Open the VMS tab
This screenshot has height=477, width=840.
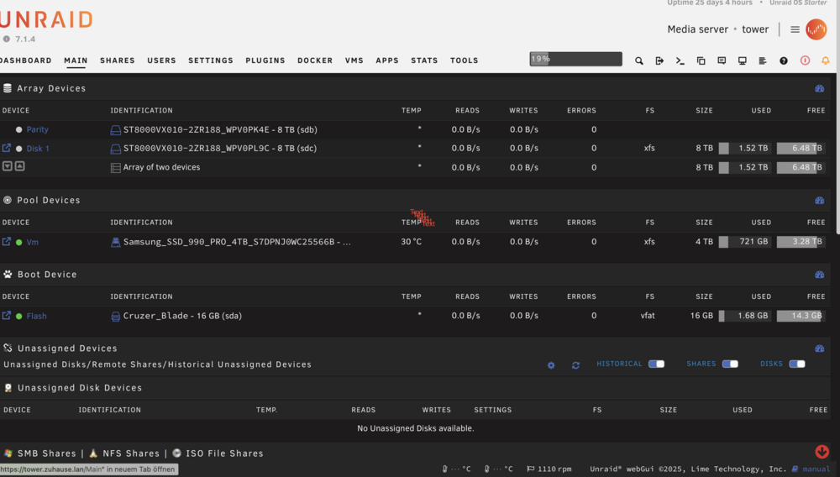[354, 60]
